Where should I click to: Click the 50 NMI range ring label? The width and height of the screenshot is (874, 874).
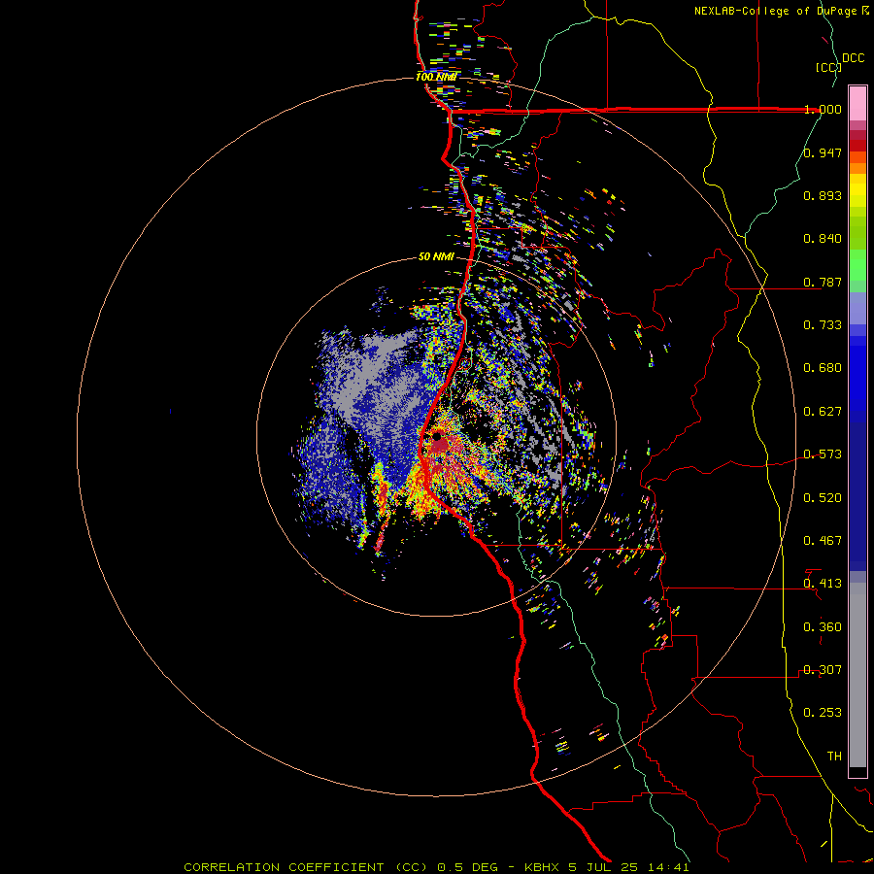pos(436,257)
